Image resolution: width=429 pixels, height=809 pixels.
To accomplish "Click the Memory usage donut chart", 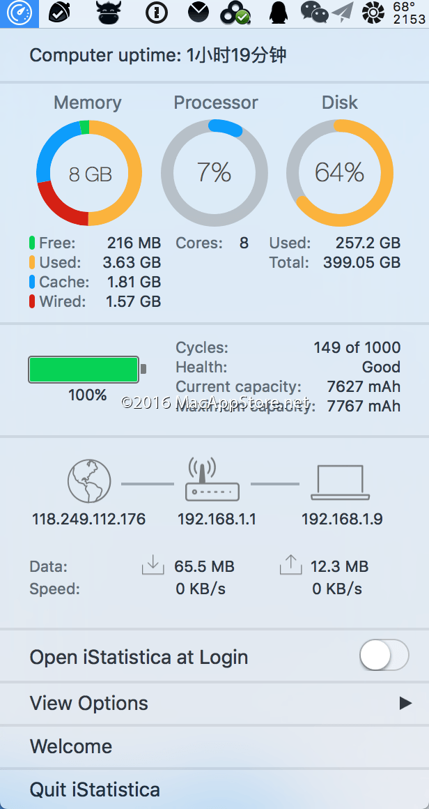I will tap(89, 173).
